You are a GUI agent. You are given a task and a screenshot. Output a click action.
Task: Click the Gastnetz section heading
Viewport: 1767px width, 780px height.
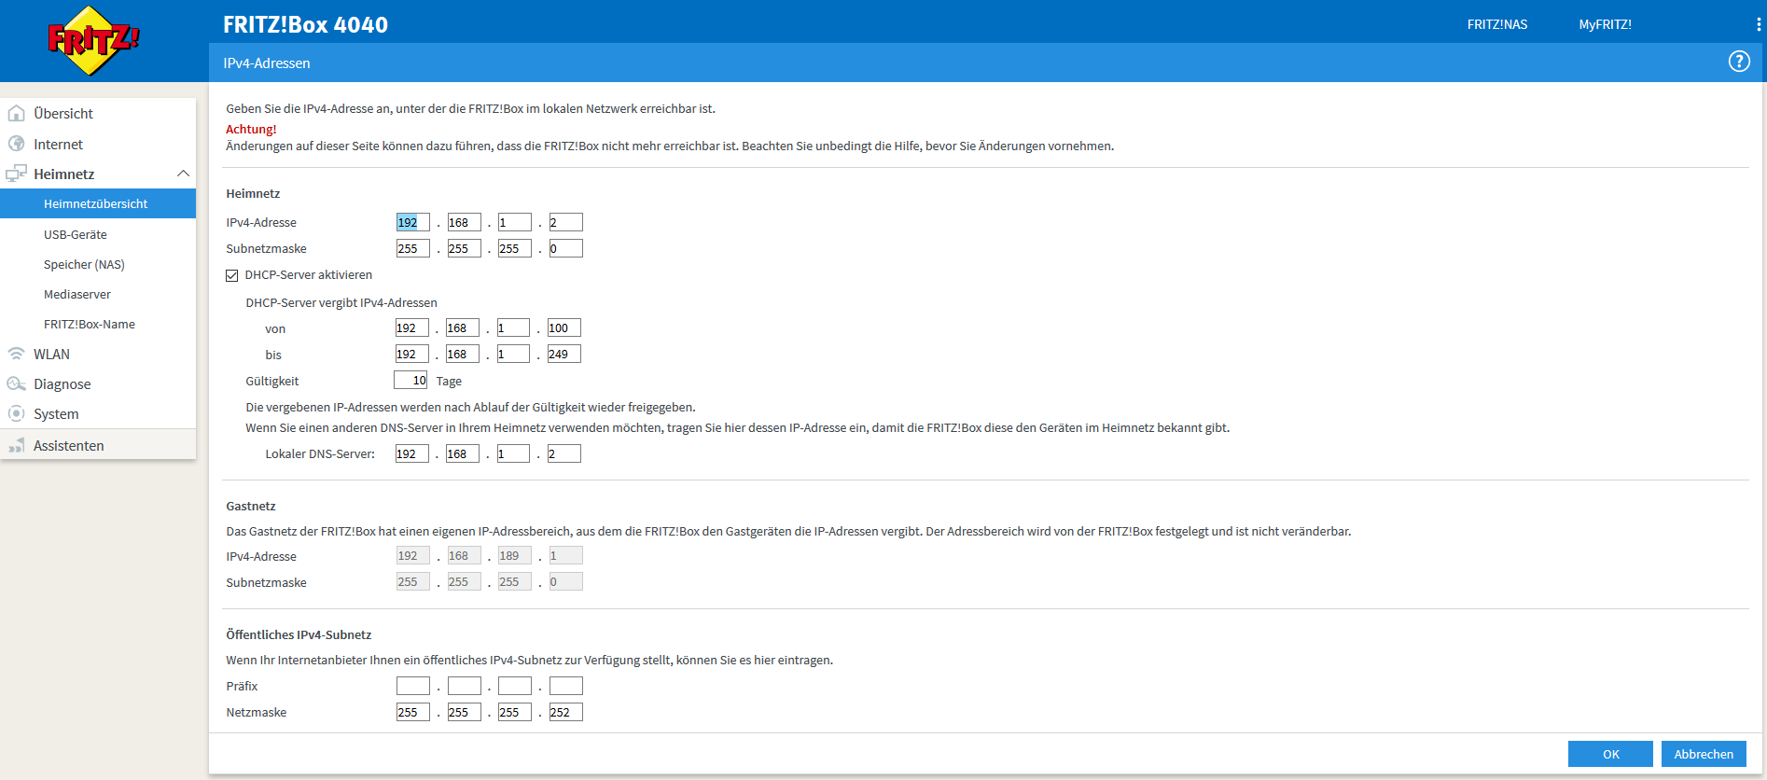[x=251, y=506]
